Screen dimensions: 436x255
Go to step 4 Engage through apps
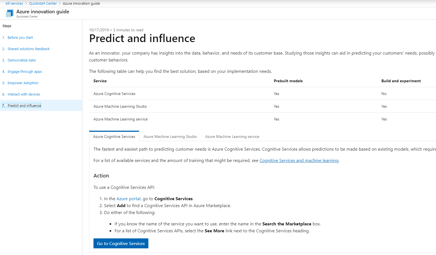pos(25,72)
